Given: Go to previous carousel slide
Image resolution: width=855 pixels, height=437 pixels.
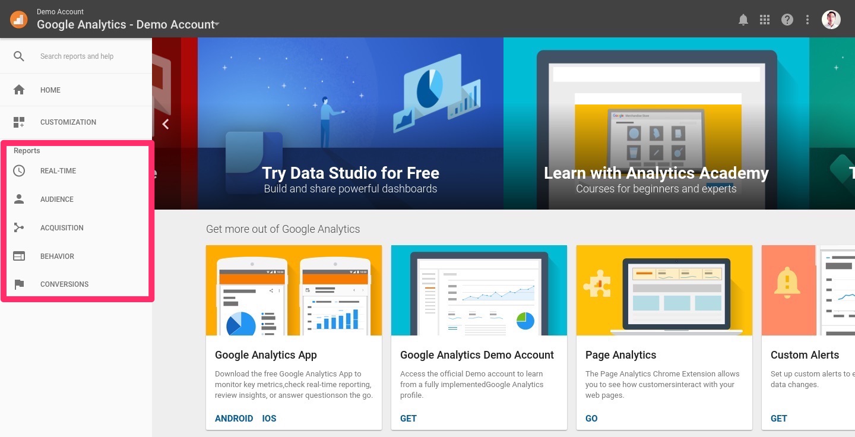Looking at the screenshot, I should pyautogui.click(x=166, y=124).
